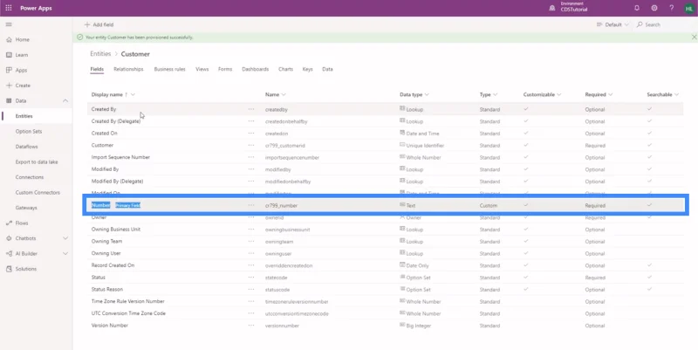This screenshot has height=350, width=698.
Task: Open Connections in sidebar
Action: coord(30,177)
